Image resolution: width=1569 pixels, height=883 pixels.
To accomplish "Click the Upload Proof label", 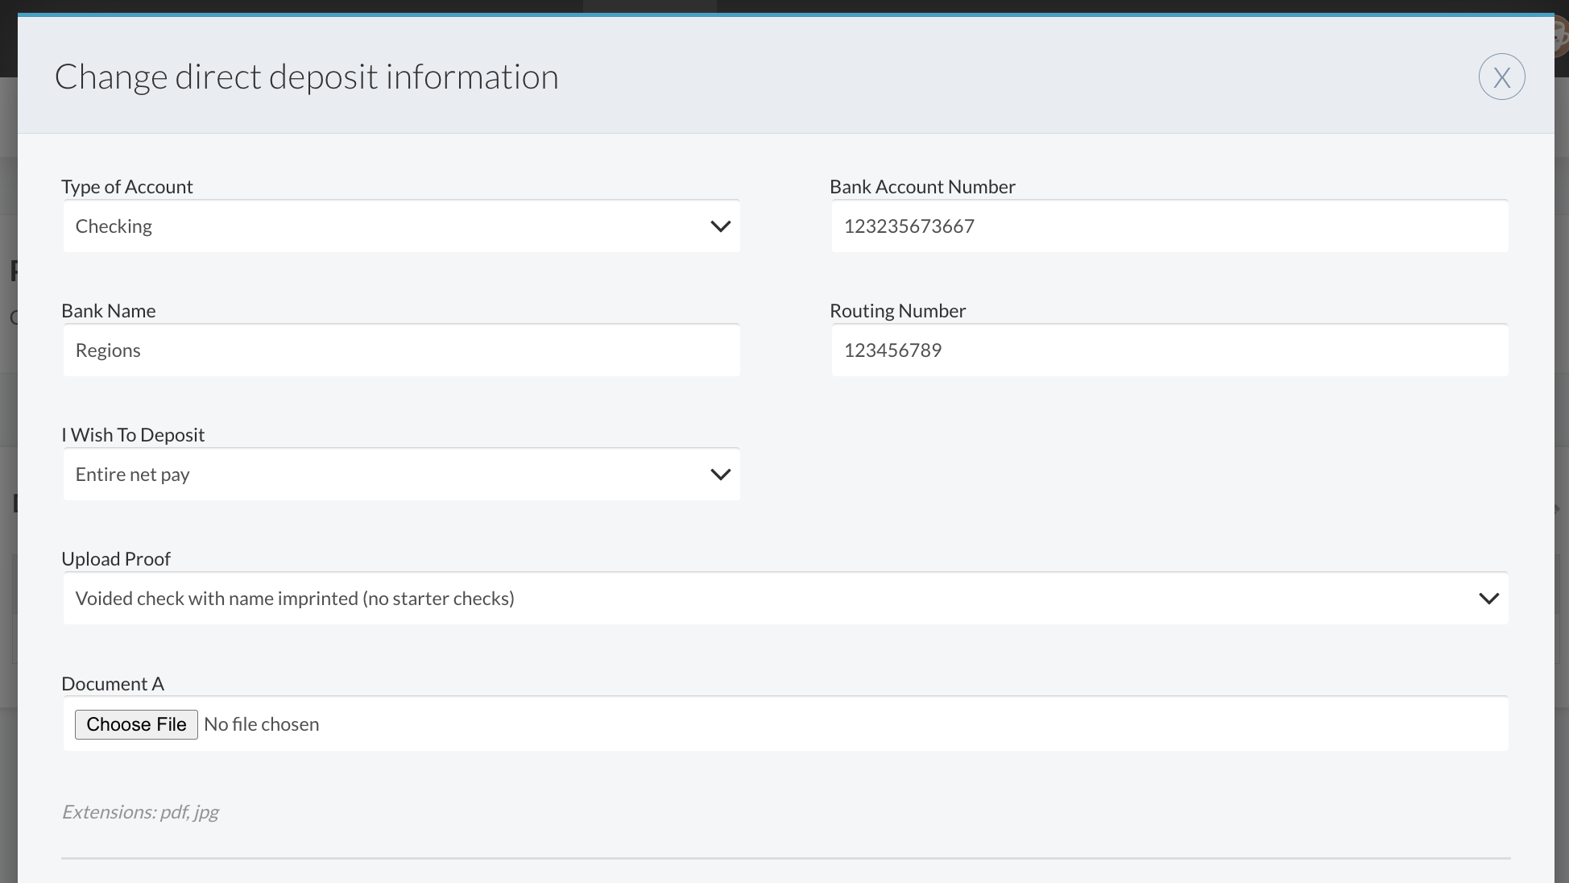I will pyautogui.click(x=116, y=559).
